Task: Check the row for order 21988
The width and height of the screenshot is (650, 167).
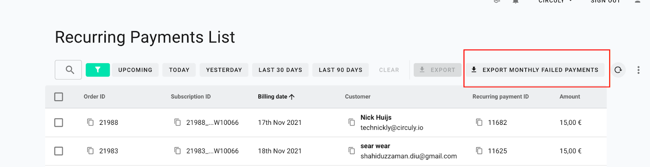Action: click(x=58, y=122)
